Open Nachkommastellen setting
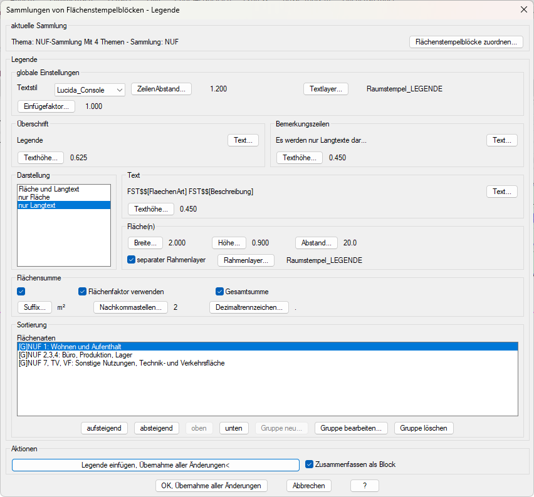534x497 pixels. 130,307
